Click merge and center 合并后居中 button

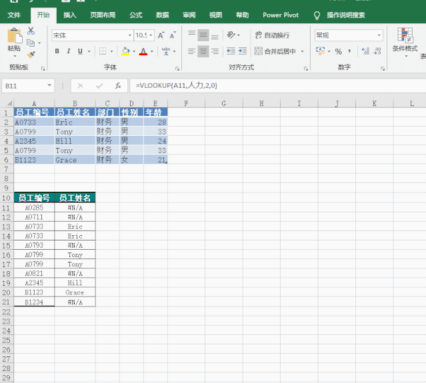click(275, 51)
